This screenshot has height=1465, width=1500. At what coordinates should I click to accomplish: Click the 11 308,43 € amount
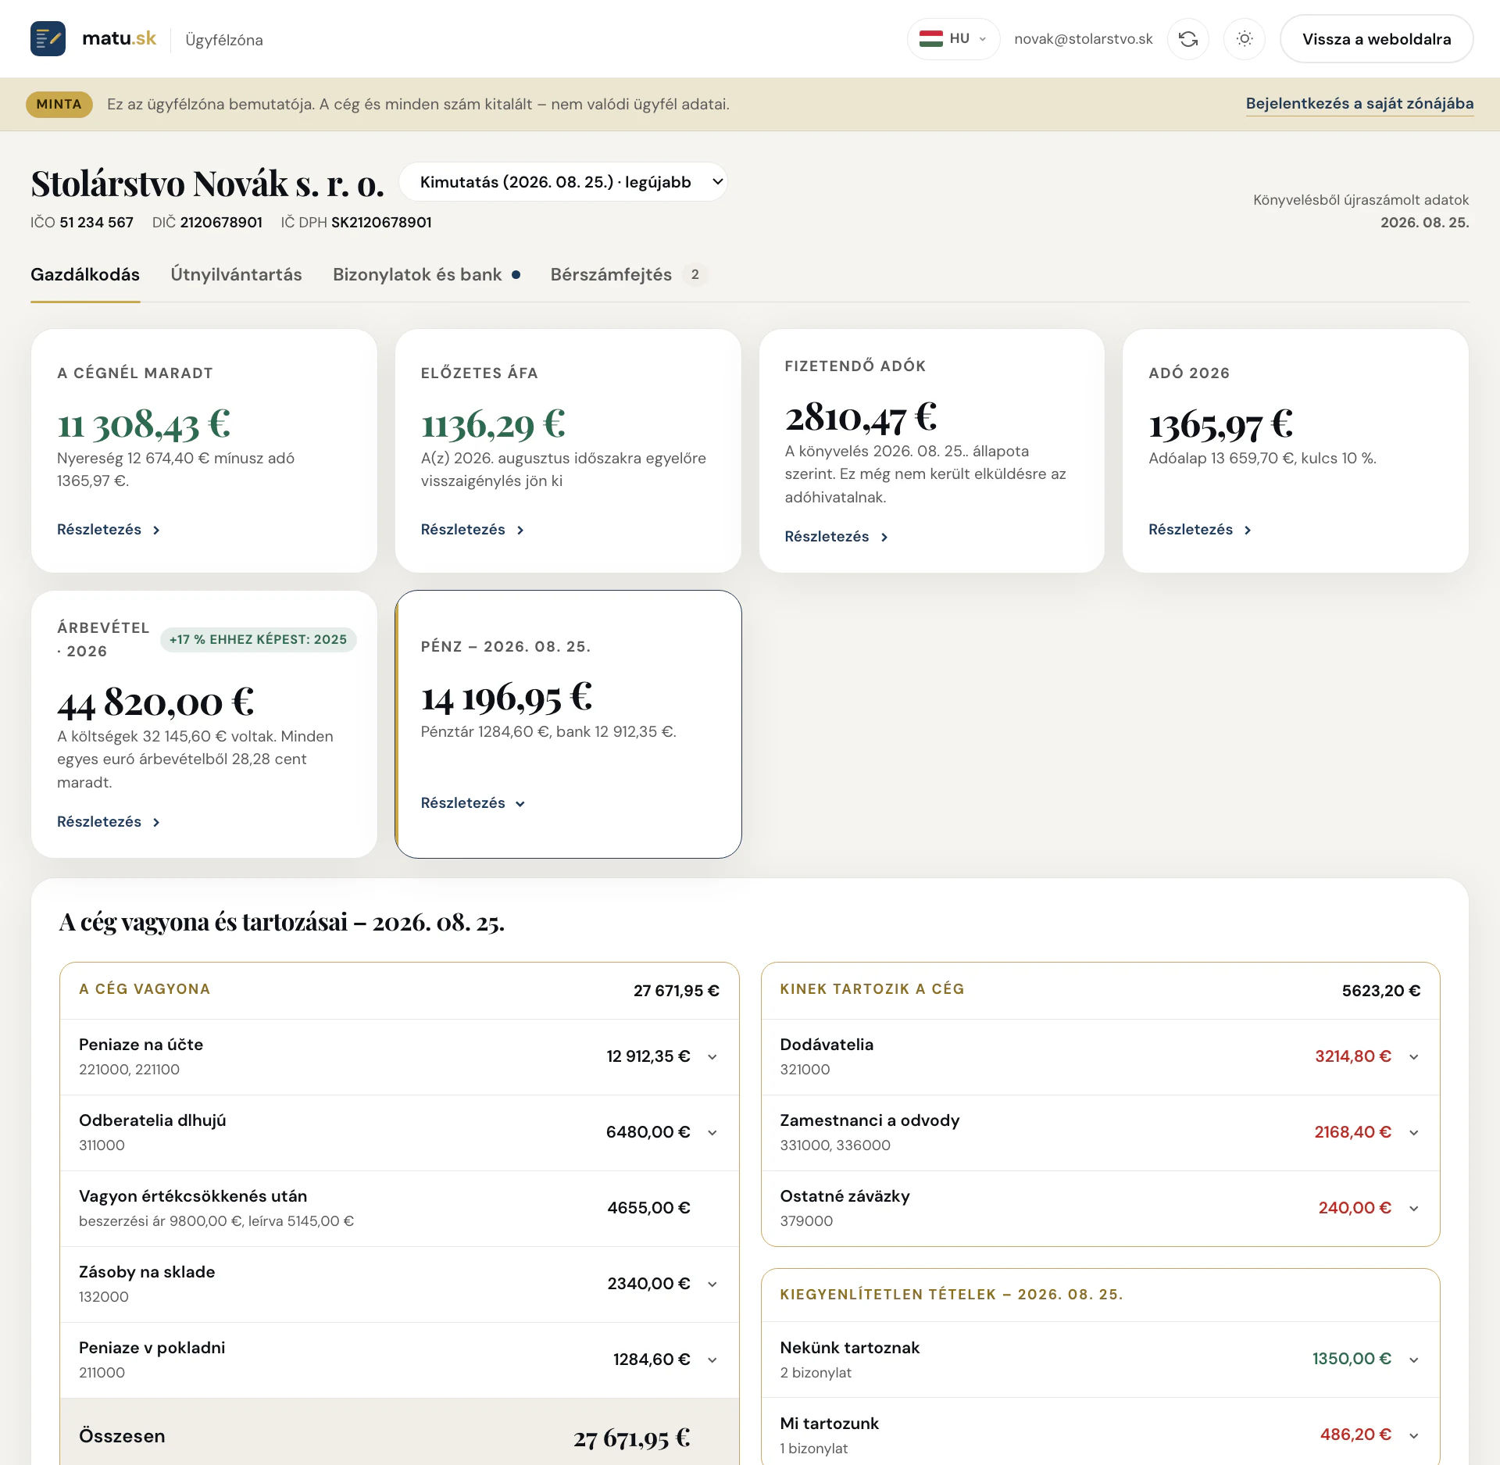pos(144,424)
